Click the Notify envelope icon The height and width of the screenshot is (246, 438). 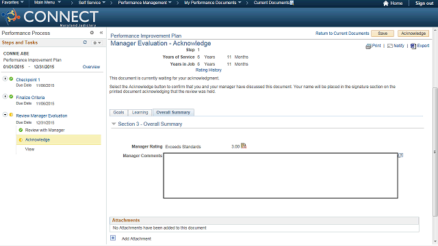pos(390,46)
